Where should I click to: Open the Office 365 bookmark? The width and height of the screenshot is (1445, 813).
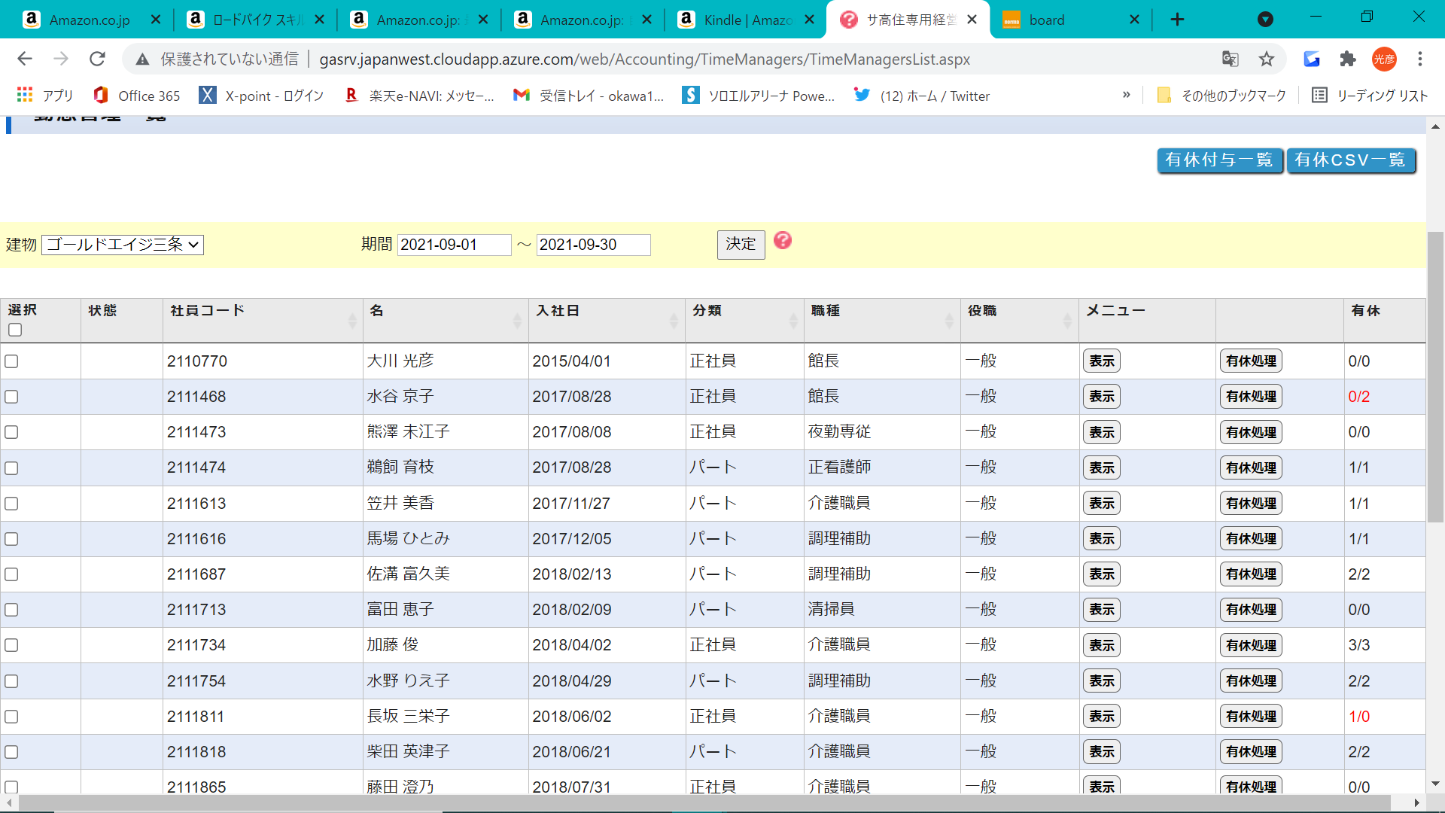pos(137,96)
